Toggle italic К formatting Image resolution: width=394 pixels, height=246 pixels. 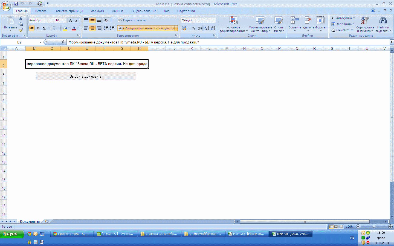pyautogui.click(x=38, y=28)
